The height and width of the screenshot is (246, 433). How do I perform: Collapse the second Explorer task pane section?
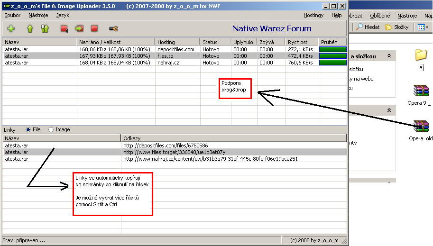pyautogui.click(x=389, y=110)
